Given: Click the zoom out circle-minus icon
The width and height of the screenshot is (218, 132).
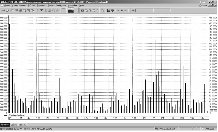Looking at the screenshot, I should click(x=126, y=11).
